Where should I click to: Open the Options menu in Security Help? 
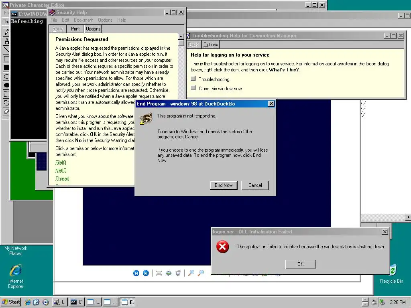coord(105,20)
